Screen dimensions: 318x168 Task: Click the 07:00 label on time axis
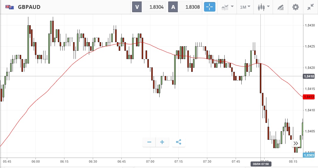coord(150,161)
